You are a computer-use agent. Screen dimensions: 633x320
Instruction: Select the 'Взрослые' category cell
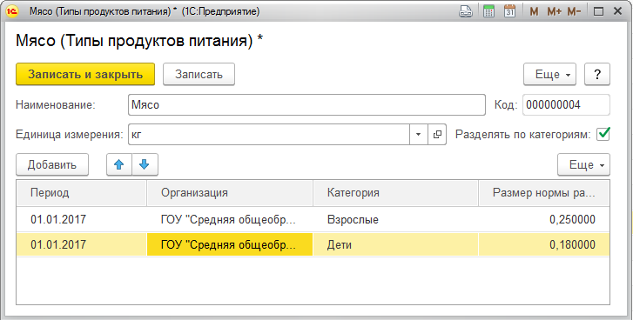395,219
